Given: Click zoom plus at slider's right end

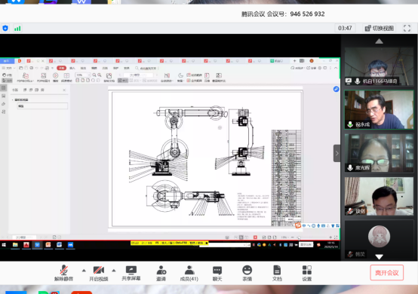Looking at the screenshot, I should [330, 237].
